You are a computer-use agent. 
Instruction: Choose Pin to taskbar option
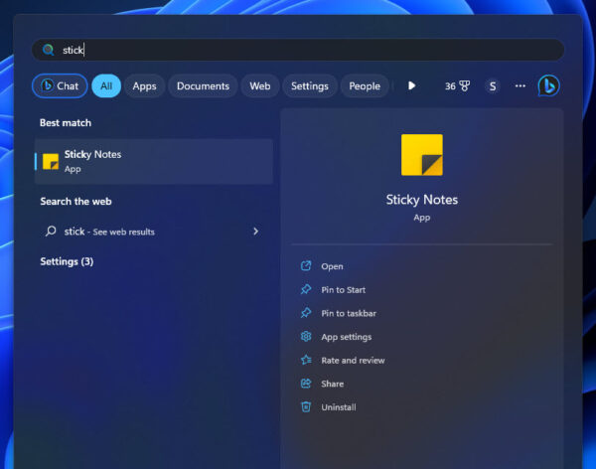click(348, 313)
